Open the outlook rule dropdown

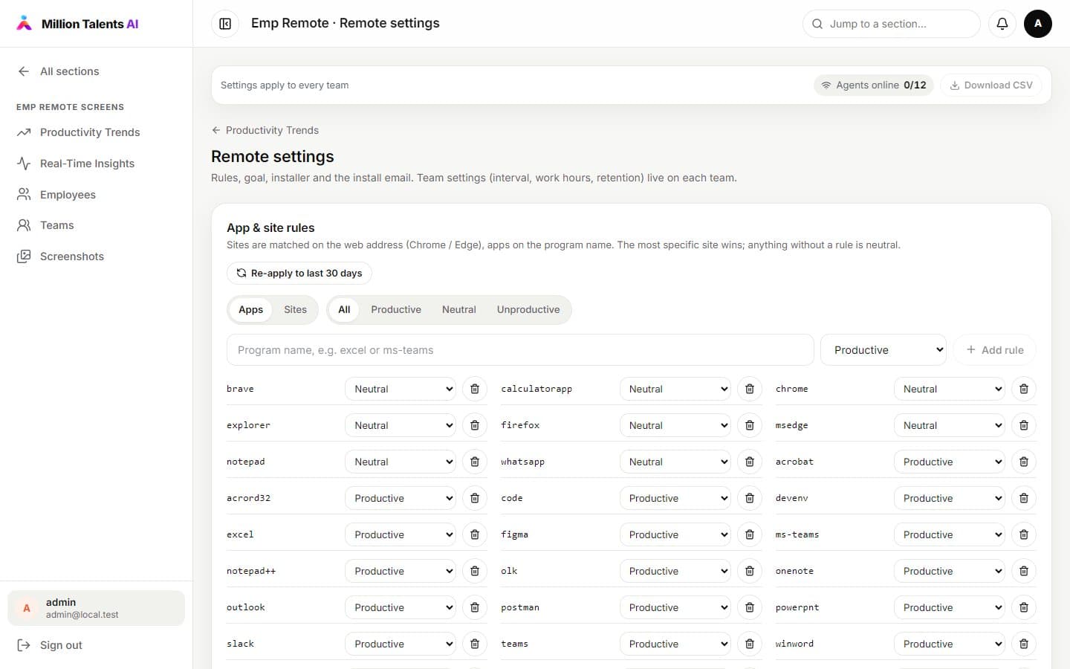click(x=400, y=607)
